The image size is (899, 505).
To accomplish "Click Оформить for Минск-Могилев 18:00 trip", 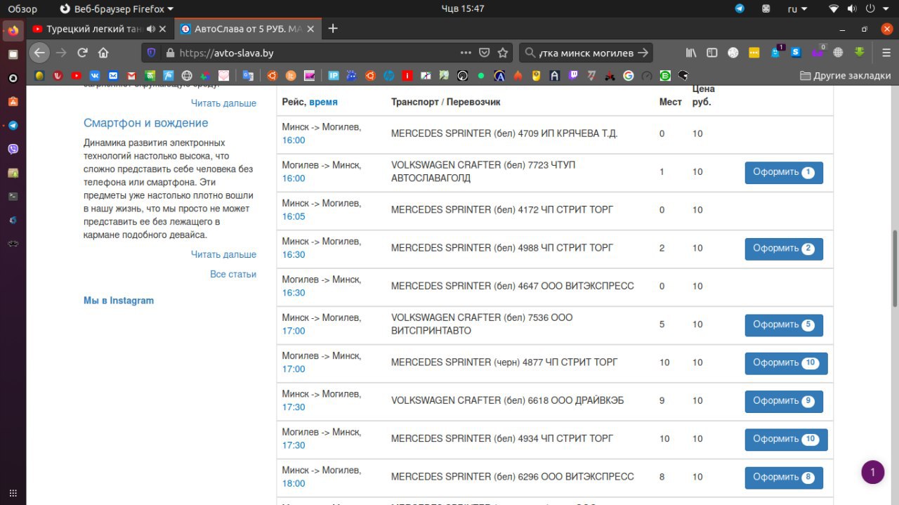I will tap(784, 478).
